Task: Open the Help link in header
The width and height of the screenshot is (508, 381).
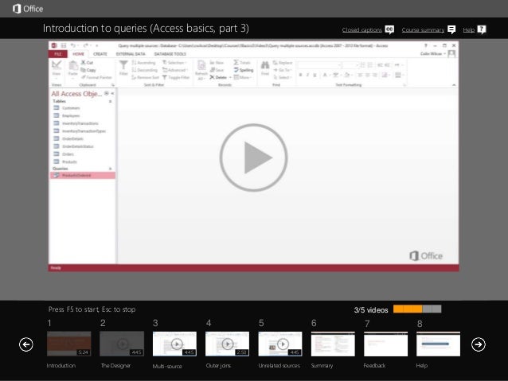Action: click(468, 29)
